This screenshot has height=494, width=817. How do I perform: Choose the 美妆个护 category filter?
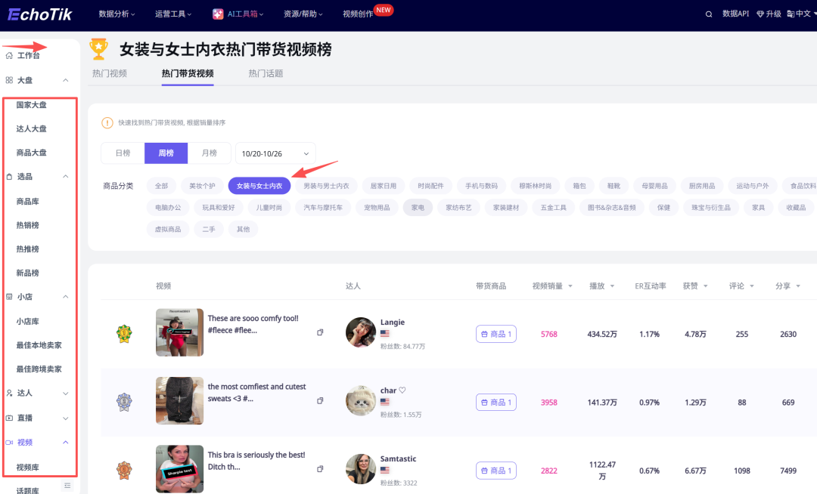coord(202,186)
